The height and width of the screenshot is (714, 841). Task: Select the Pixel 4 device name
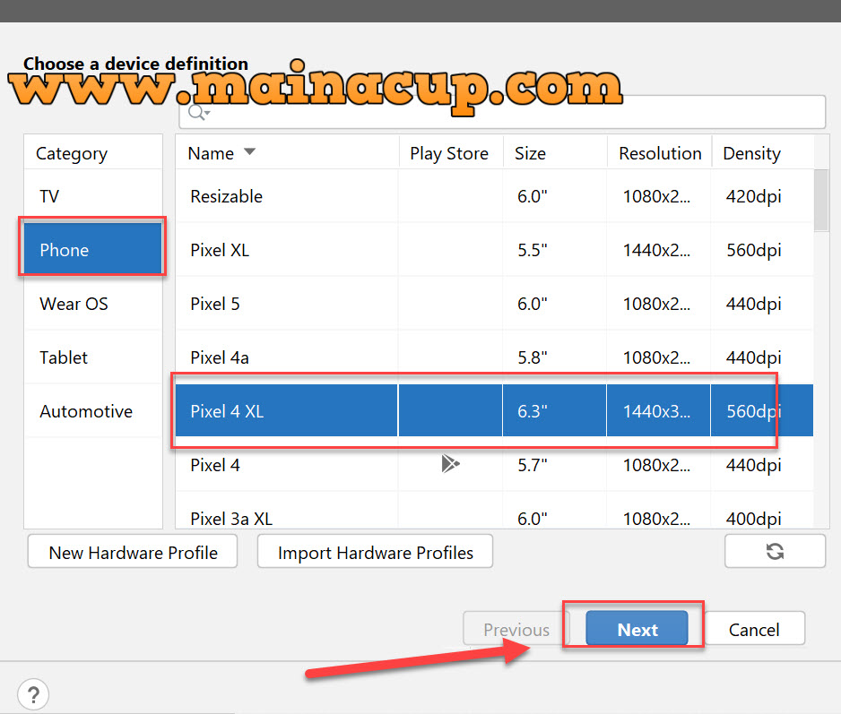(x=215, y=465)
